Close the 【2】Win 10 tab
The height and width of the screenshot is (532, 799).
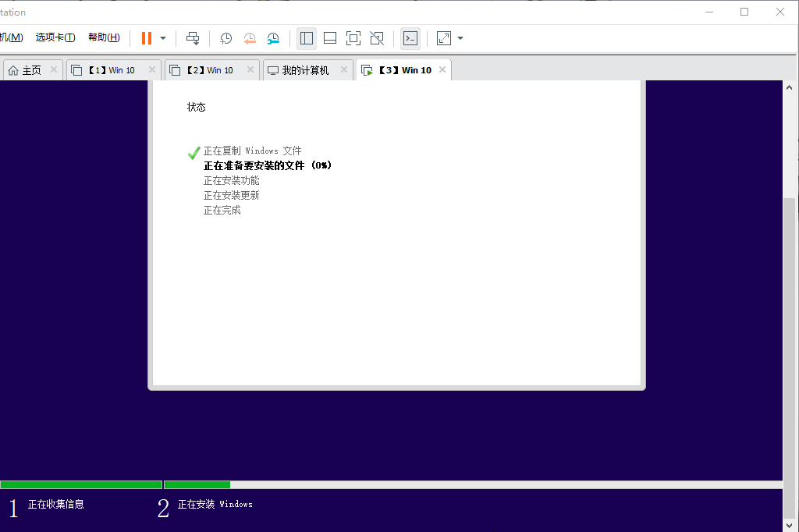click(250, 69)
